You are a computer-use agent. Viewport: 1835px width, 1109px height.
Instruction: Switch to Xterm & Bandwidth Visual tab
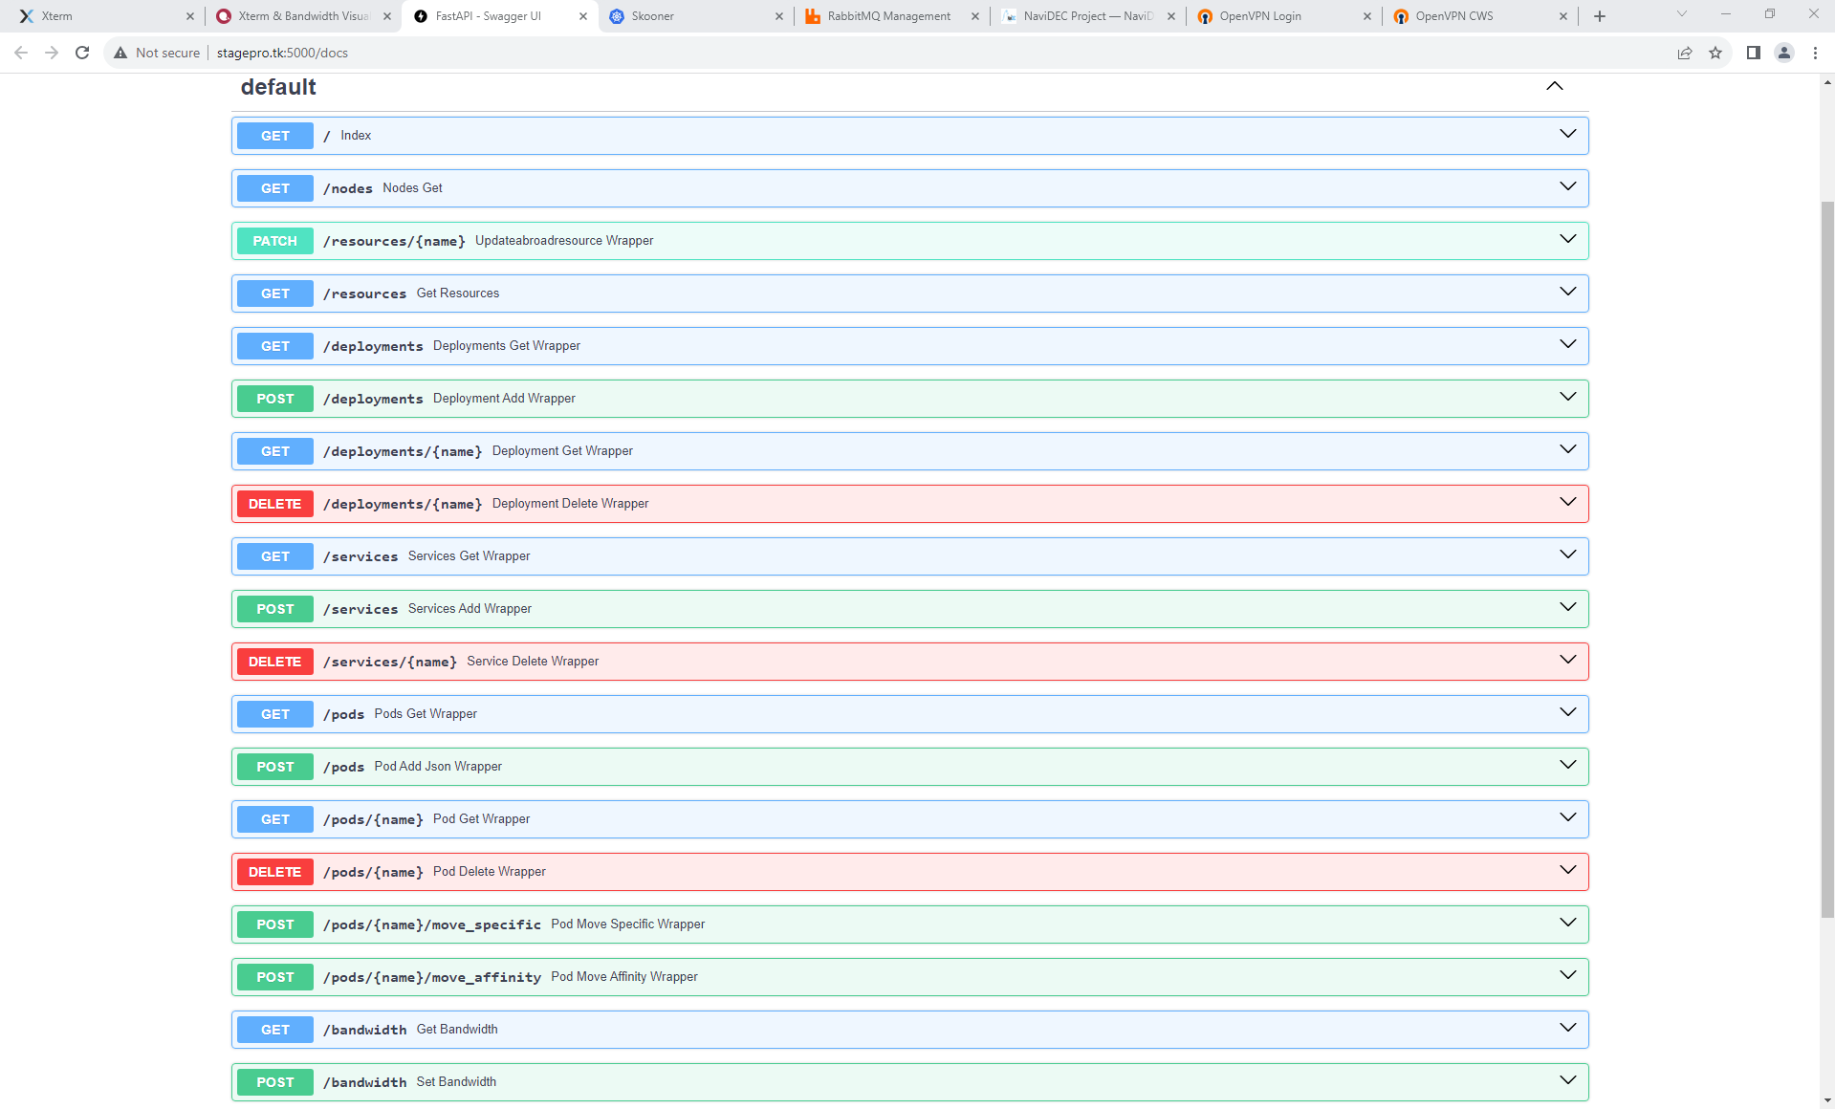tap(304, 16)
